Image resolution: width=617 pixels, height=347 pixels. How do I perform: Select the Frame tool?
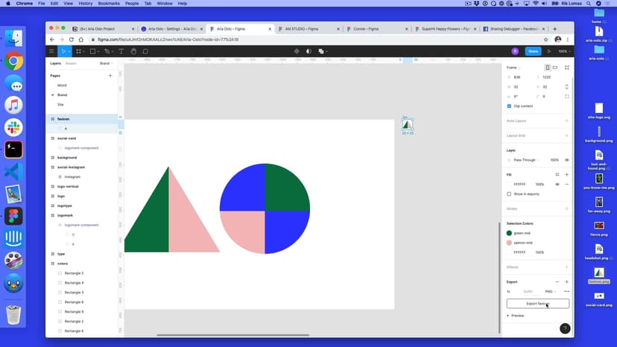tap(78, 51)
